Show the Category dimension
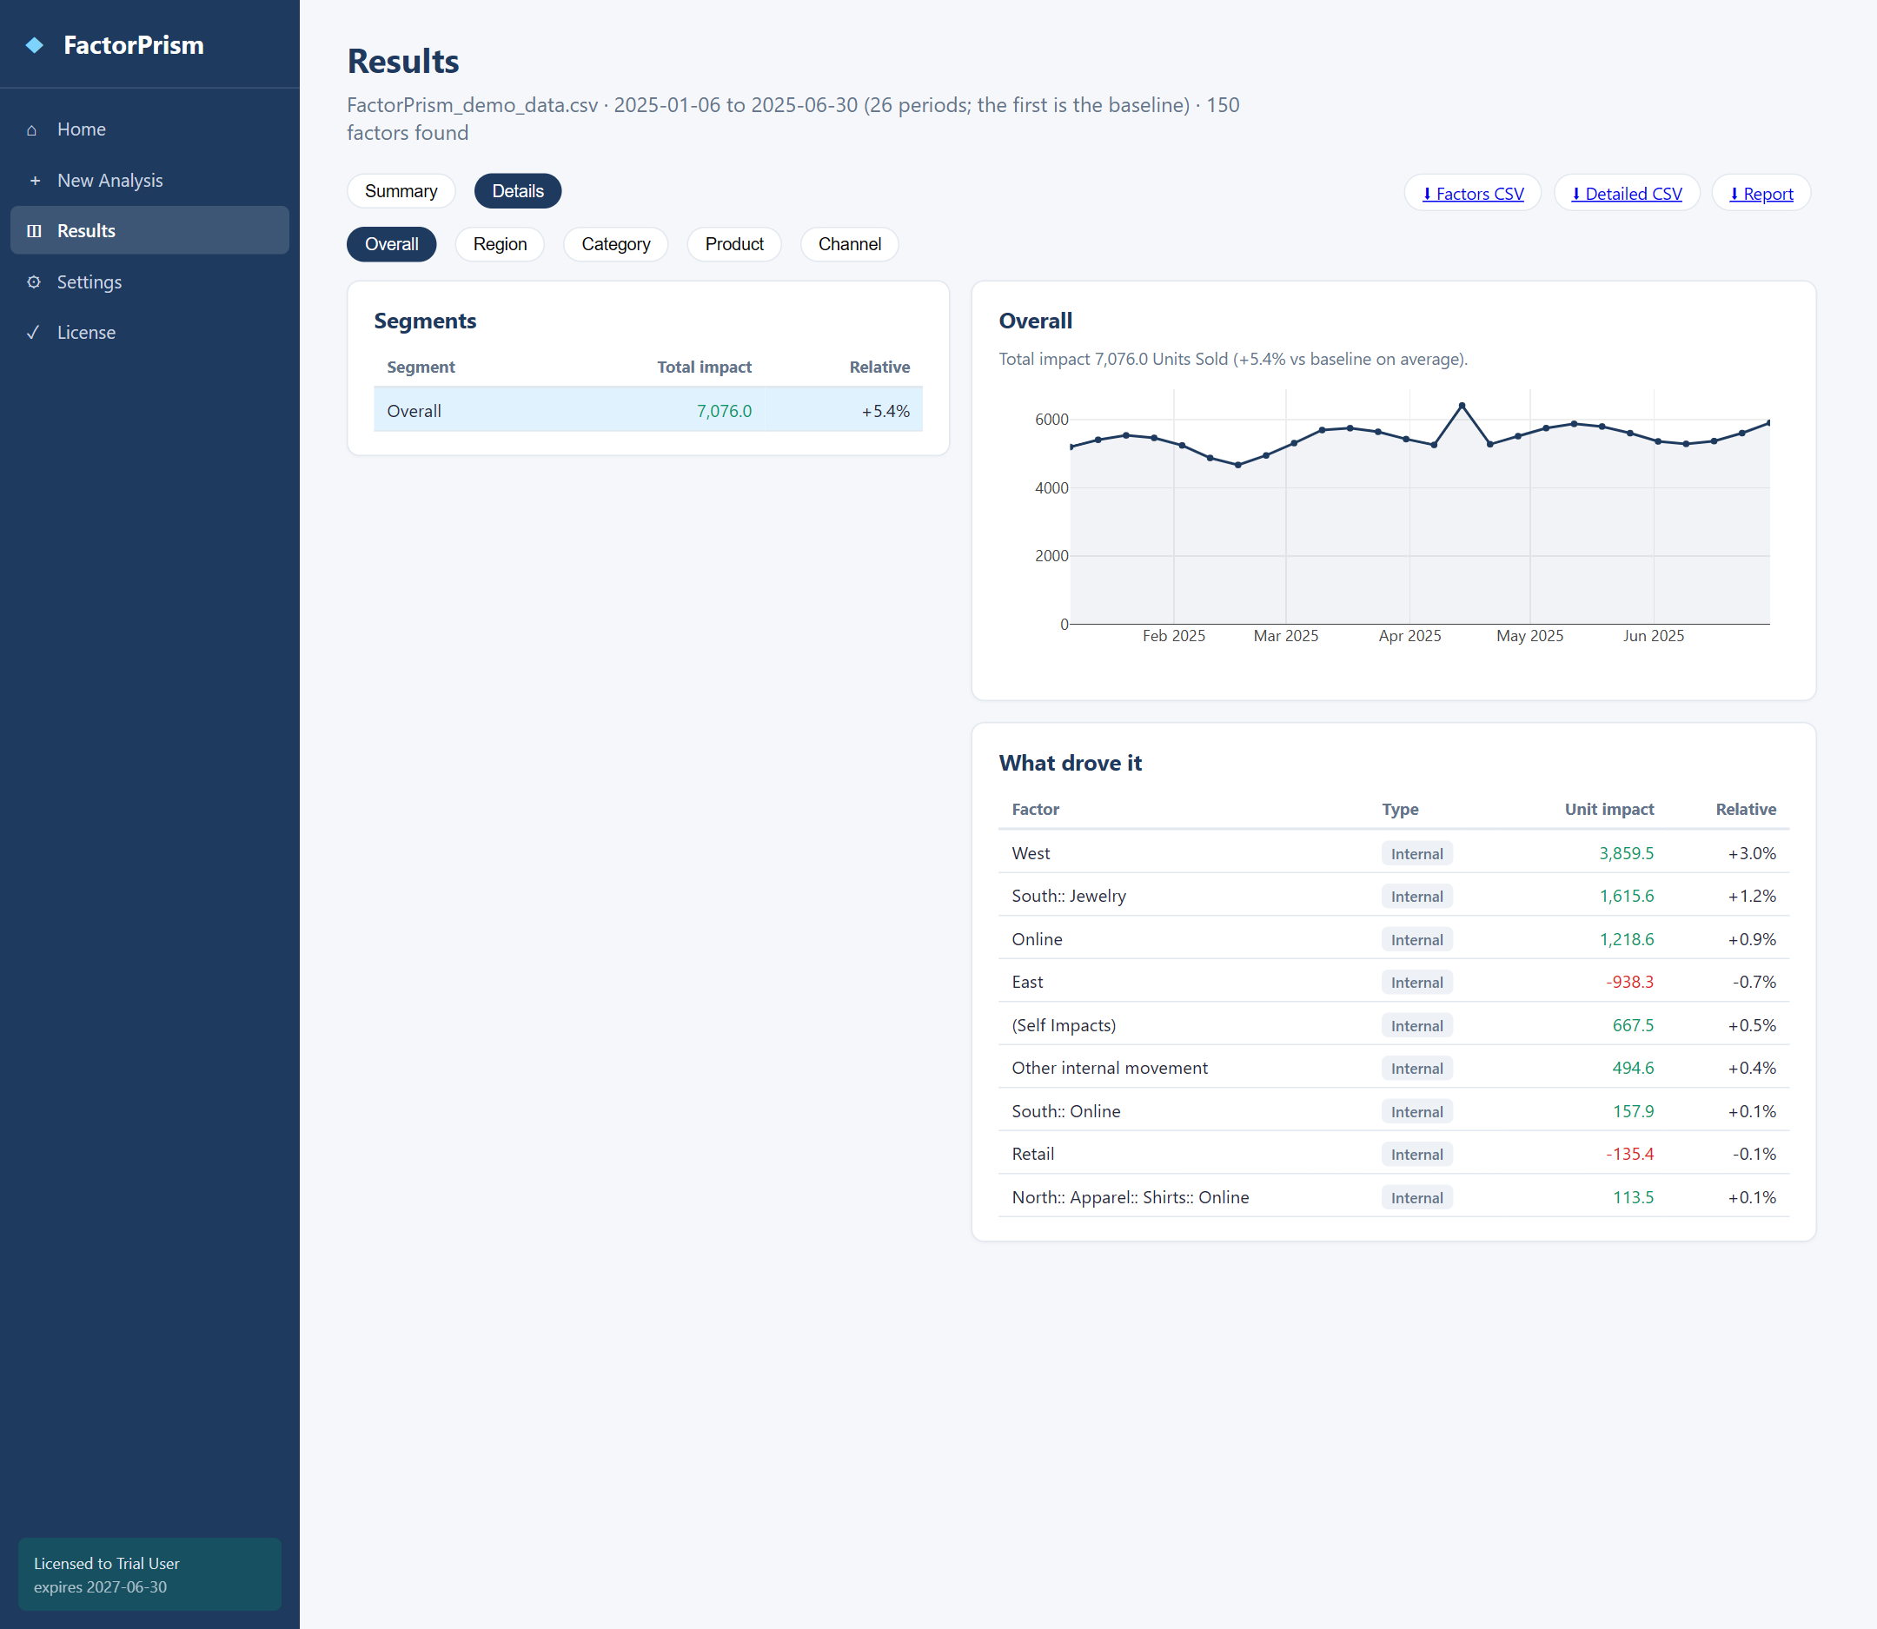 click(615, 244)
